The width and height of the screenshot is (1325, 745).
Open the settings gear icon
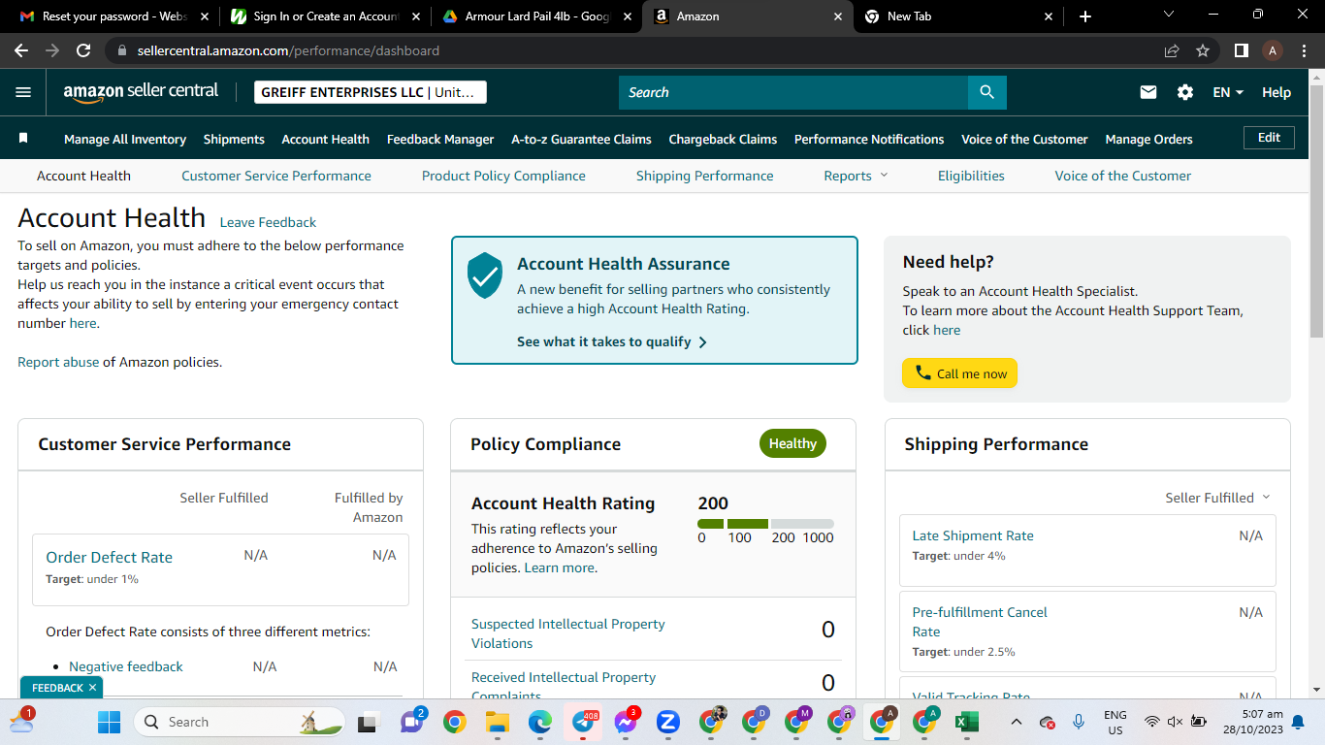coord(1185,92)
